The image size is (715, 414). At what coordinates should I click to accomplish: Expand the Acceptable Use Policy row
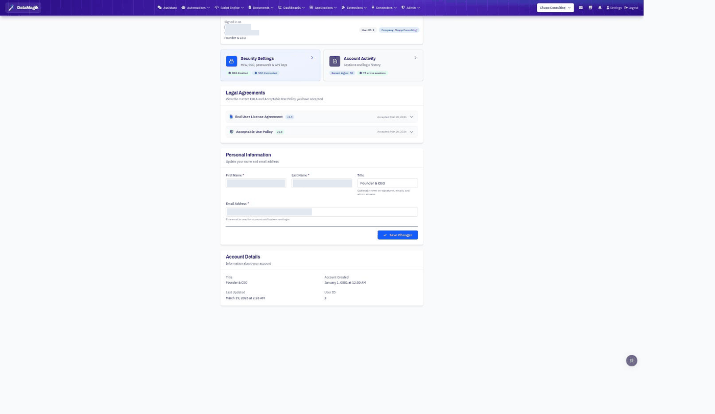click(322, 131)
